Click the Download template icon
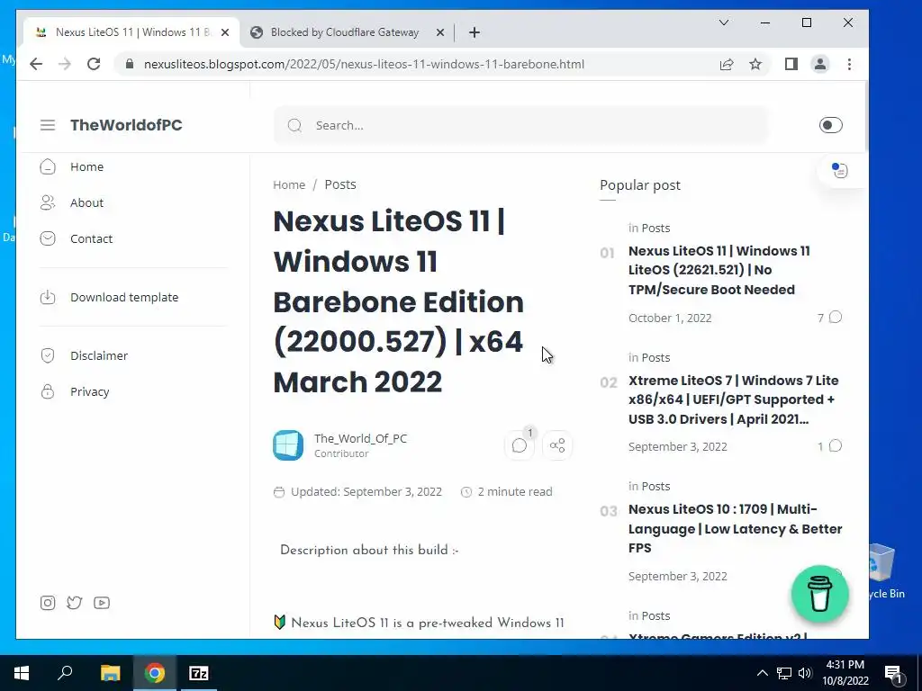The height and width of the screenshot is (691, 922). point(48,297)
